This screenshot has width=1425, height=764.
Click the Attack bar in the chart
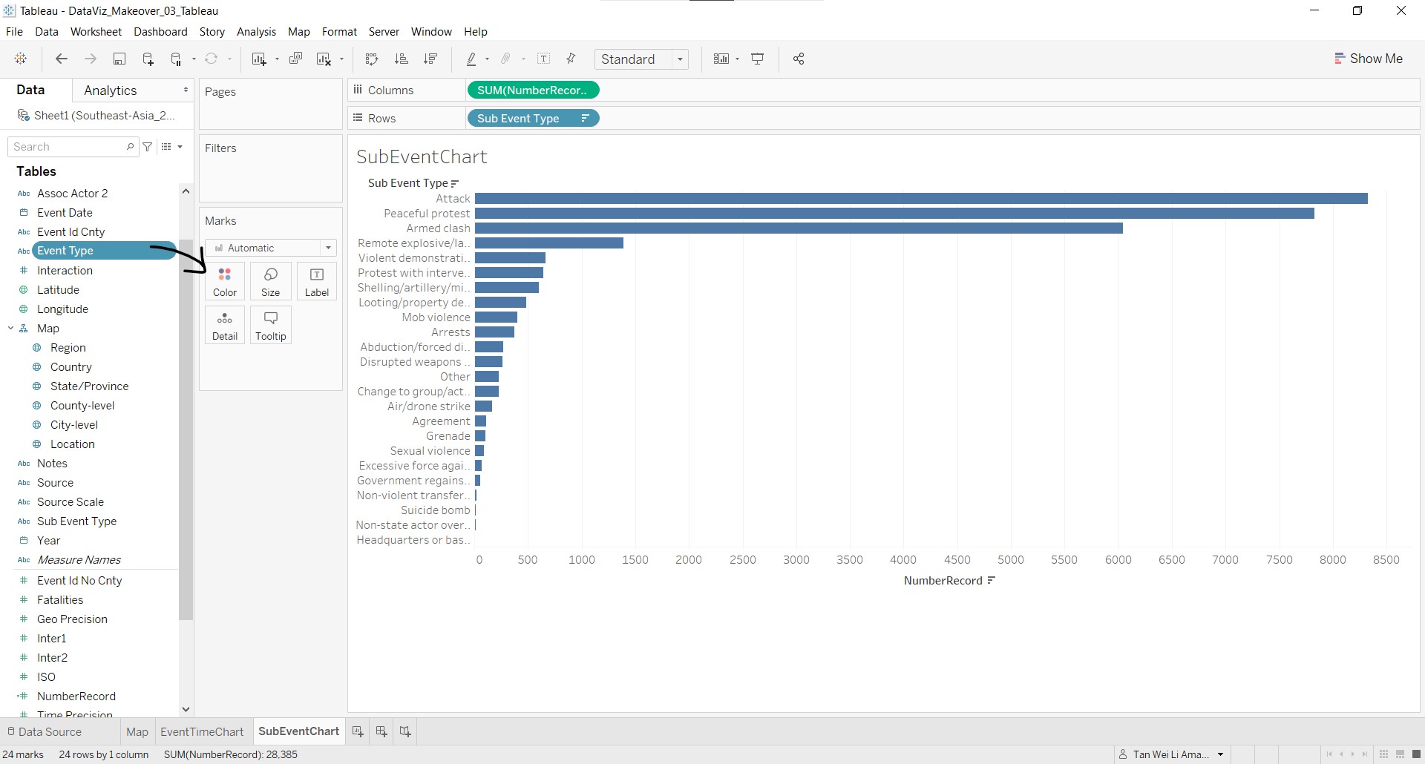(x=920, y=199)
